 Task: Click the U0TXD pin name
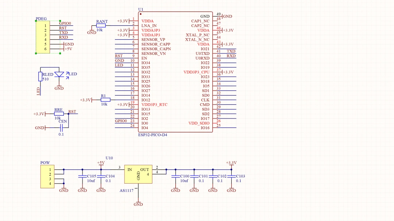(x=202, y=53)
